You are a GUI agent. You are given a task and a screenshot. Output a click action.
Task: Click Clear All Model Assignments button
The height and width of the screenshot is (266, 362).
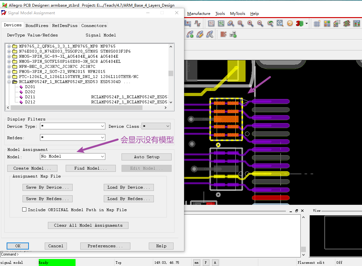(88, 225)
